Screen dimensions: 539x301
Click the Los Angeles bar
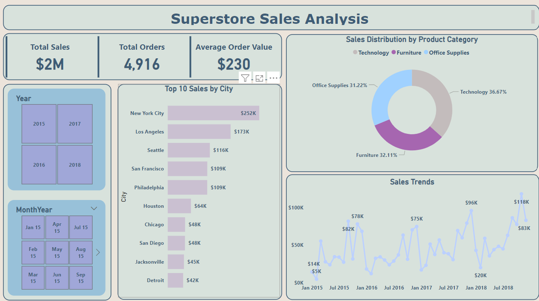pyautogui.click(x=199, y=132)
